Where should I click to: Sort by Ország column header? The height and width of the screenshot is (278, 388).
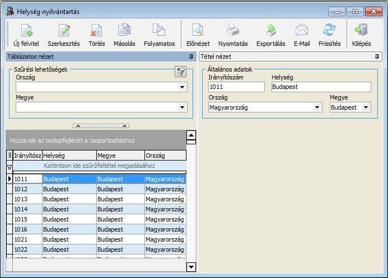pyautogui.click(x=166, y=156)
